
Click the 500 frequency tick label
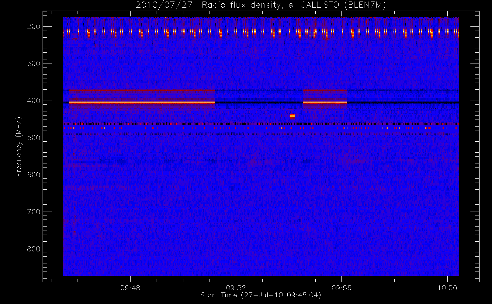tap(34, 138)
